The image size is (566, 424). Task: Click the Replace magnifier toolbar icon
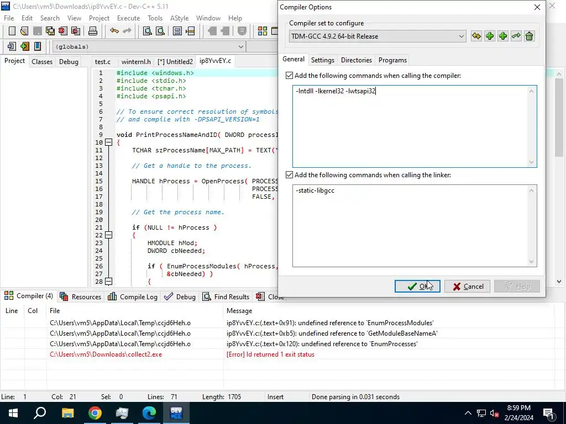pyautogui.click(x=160, y=31)
